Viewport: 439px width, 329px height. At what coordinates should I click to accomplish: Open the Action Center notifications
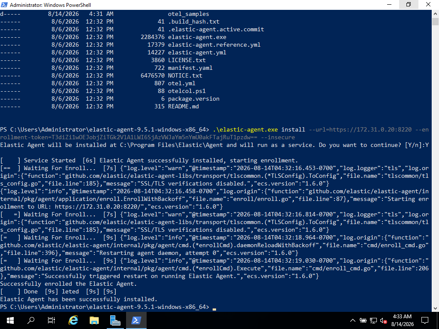(425, 320)
